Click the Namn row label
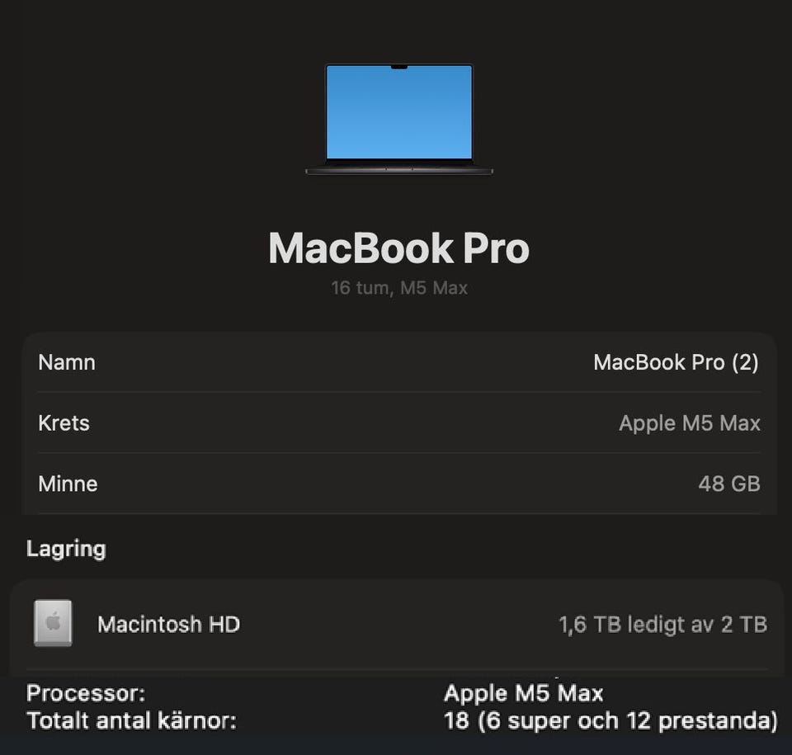792x755 pixels. [67, 362]
